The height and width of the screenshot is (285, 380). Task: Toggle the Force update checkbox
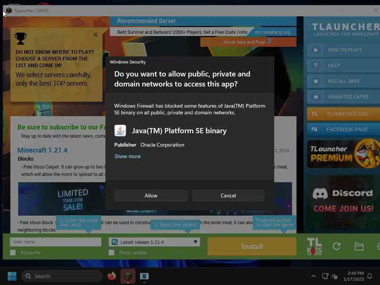(111, 253)
